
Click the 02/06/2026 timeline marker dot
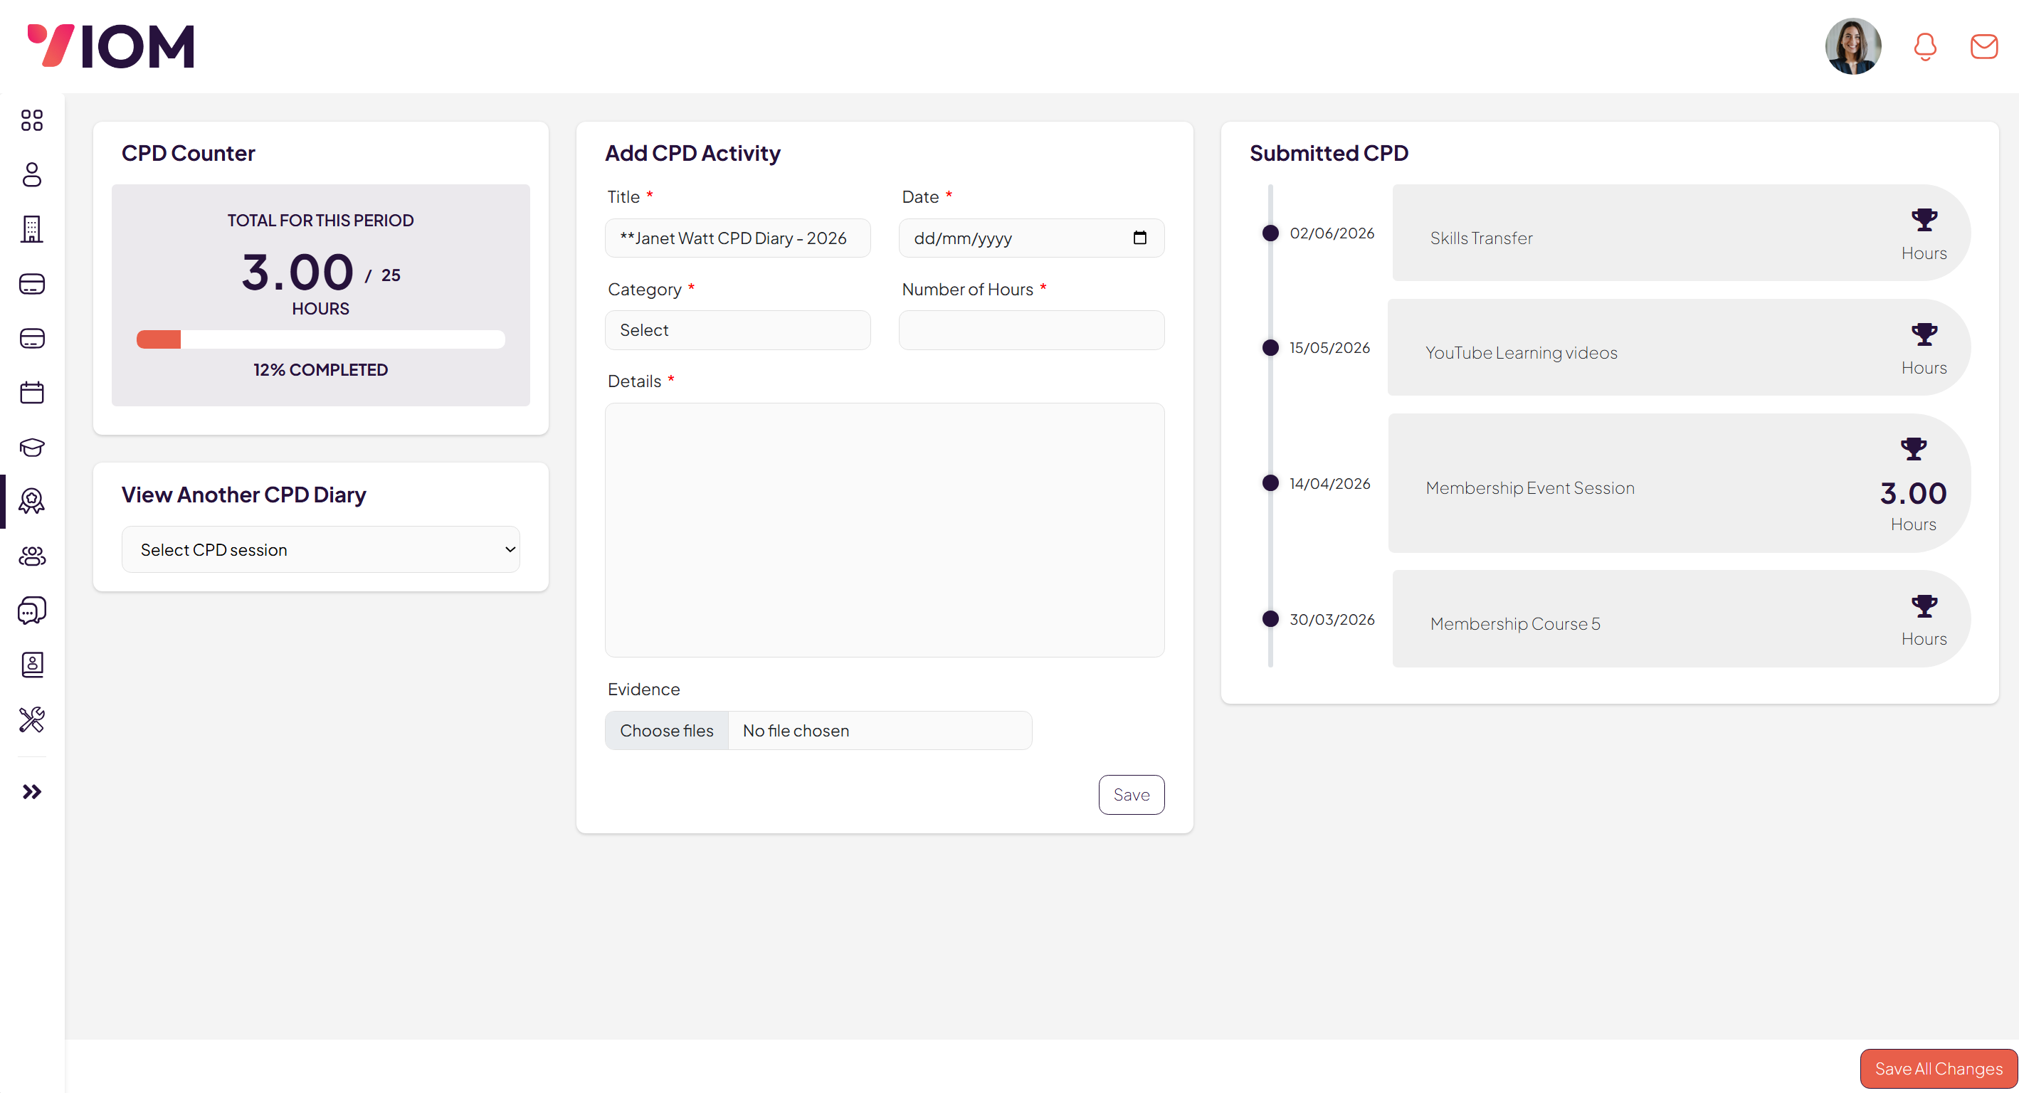(1270, 233)
